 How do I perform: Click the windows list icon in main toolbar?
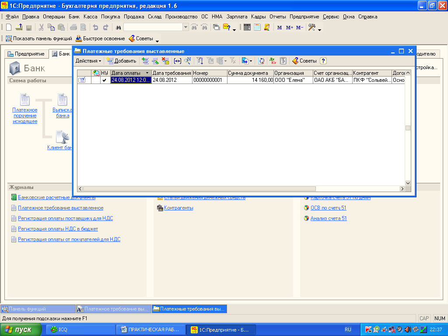point(217,28)
